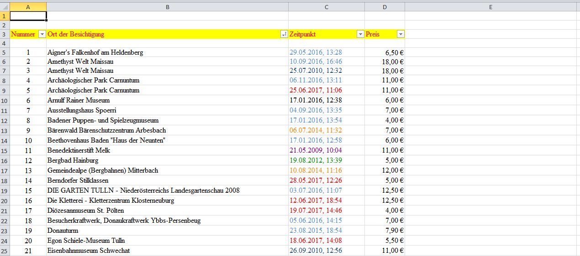Select Besucherkraftwerk, Donaukraftwerk Ybbs-Persenbeug cell

pyautogui.click(x=167, y=220)
